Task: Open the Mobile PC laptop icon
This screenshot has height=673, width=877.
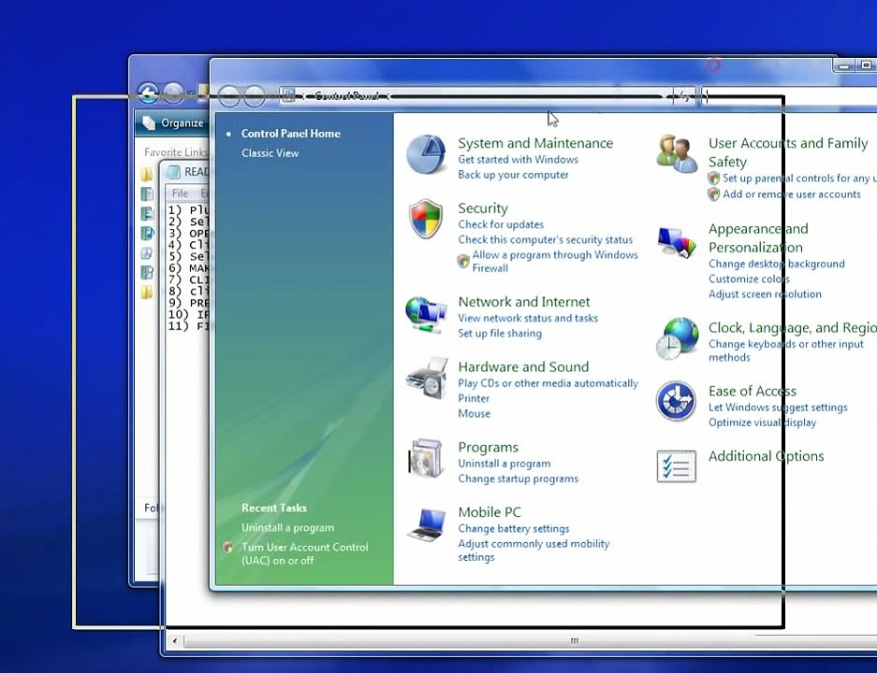Action: (x=426, y=524)
